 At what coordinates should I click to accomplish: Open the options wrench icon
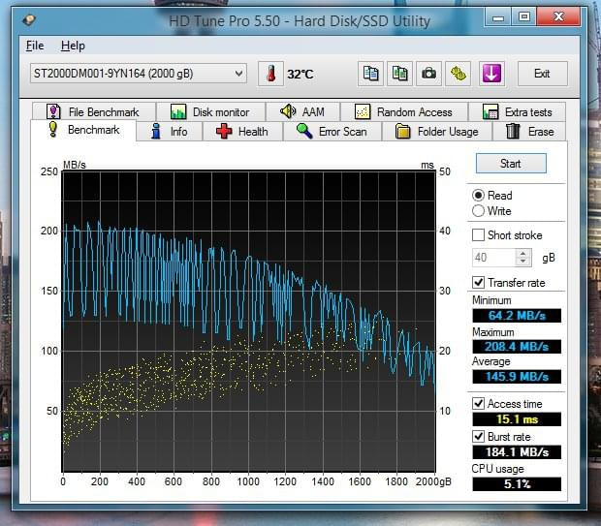pyautogui.click(x=459, y=74)
